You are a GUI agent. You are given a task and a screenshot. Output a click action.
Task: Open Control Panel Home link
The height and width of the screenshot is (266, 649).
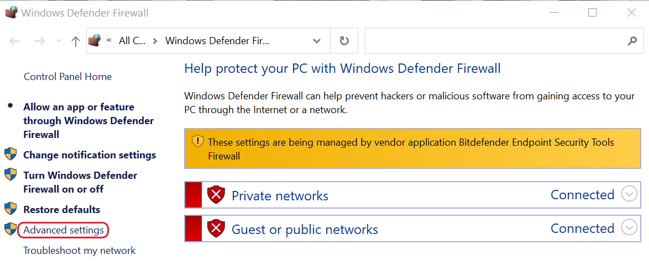click(68, 76)
